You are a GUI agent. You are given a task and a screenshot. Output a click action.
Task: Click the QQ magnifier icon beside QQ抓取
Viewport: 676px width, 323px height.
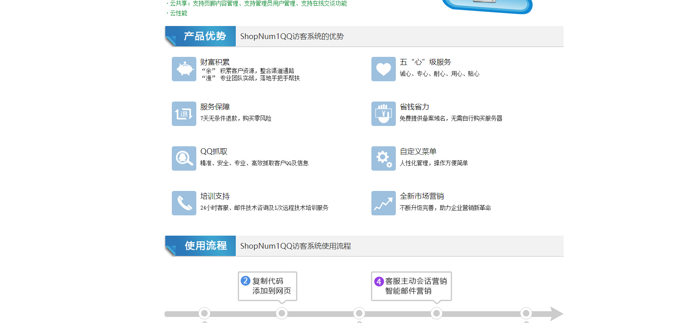click(184, 158)
